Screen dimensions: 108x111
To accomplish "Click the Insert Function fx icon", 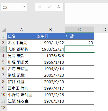I will (x=59, y=7).
